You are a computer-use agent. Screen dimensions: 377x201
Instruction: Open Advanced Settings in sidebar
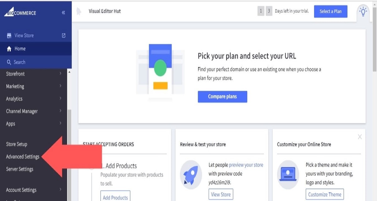coord(23,156)
